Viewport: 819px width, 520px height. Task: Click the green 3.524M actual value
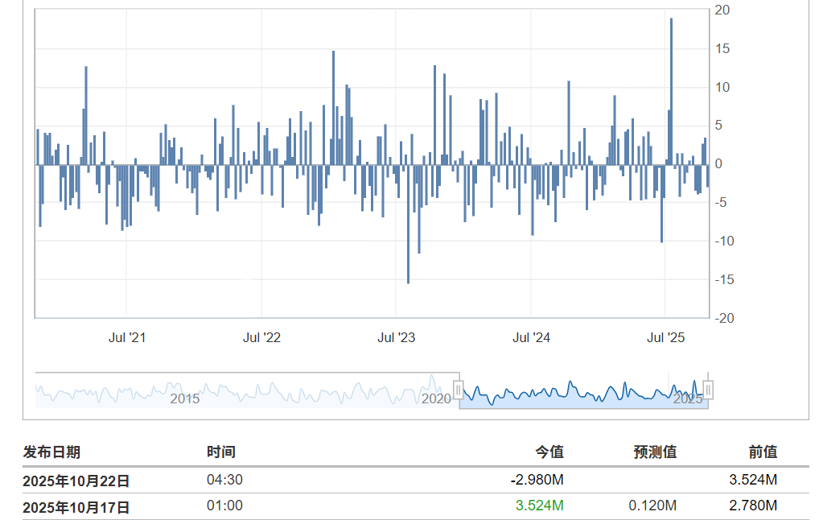(x=539, y=506)
